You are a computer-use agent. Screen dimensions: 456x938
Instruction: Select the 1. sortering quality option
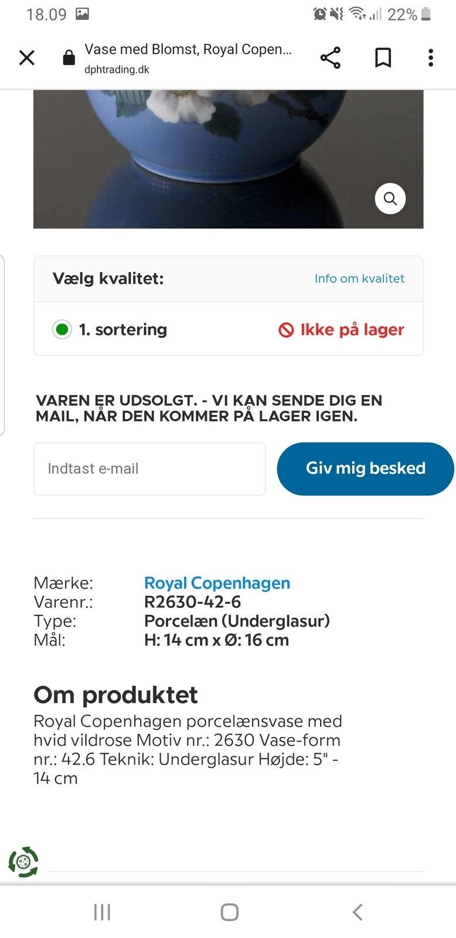[62, 329]
